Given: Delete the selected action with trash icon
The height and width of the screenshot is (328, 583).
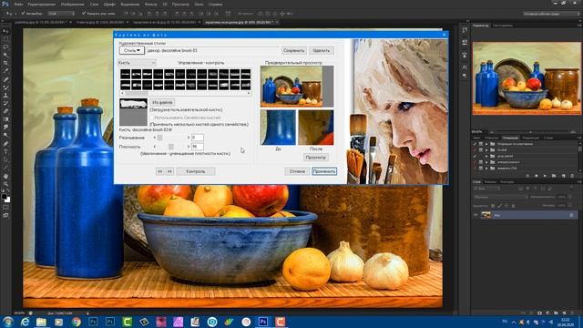Looking at the screenshot, I should click(572, 176).
